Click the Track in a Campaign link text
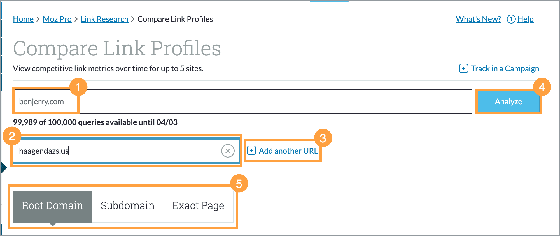Image resolution: width=560 pixels, height=236 pixels. 505,68
